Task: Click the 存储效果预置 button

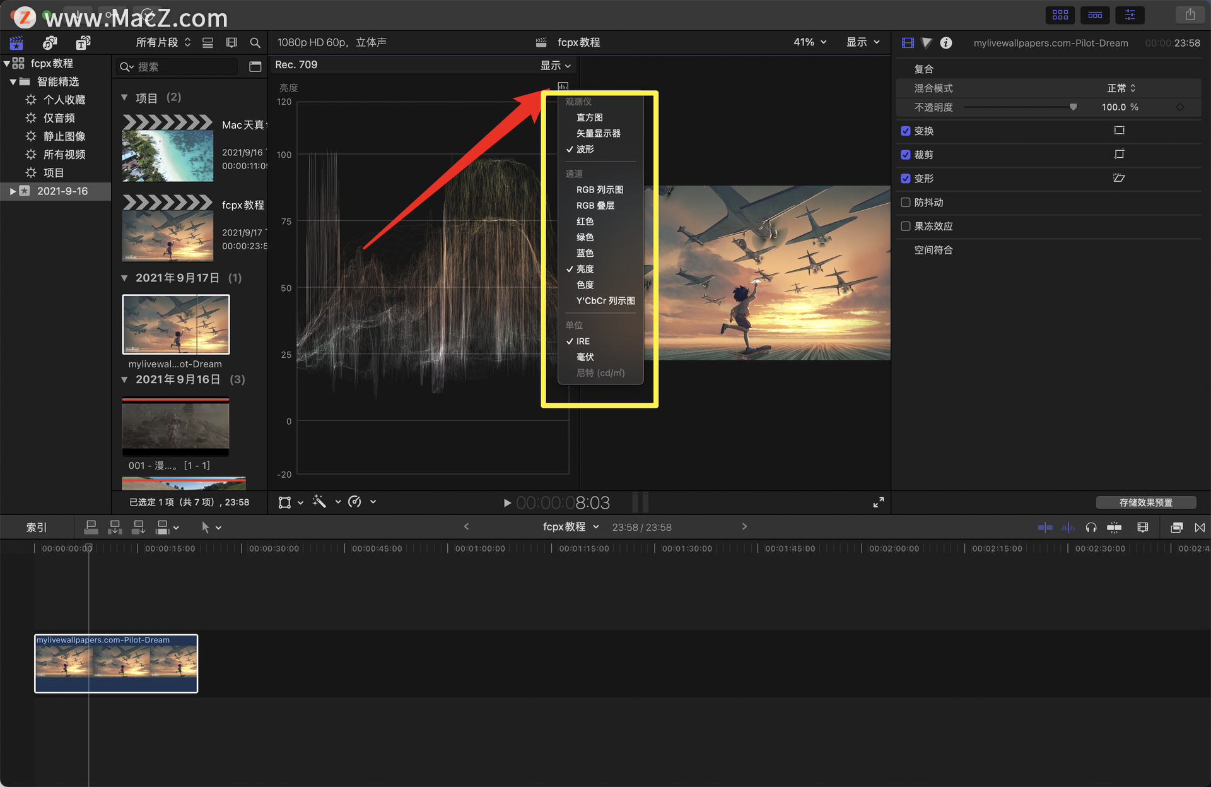Action: pyautogui.click(x=1145, y=502)
